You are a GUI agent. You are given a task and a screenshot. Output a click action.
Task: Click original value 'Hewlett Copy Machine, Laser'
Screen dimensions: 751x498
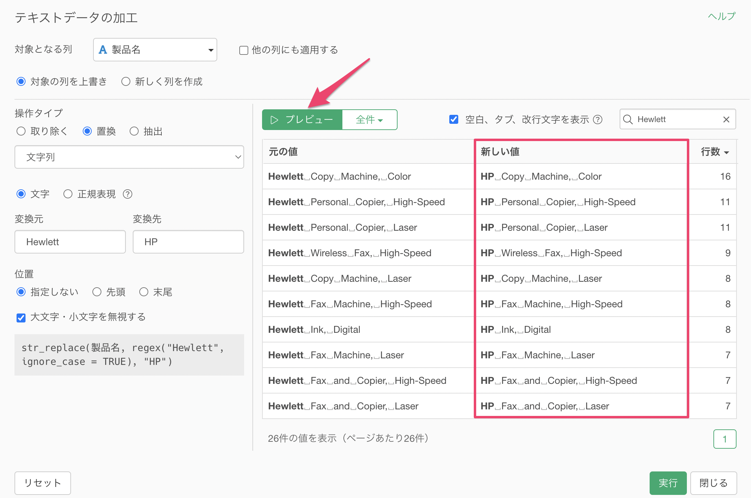pyautogui.click(x=340, y=278)
